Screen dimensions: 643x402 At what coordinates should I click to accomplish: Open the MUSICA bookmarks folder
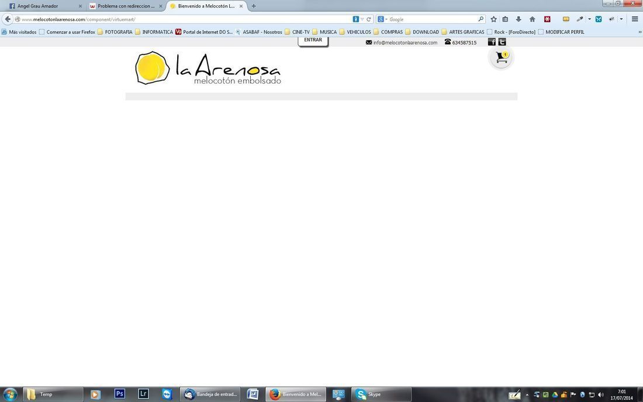click(x=324, y=32)
